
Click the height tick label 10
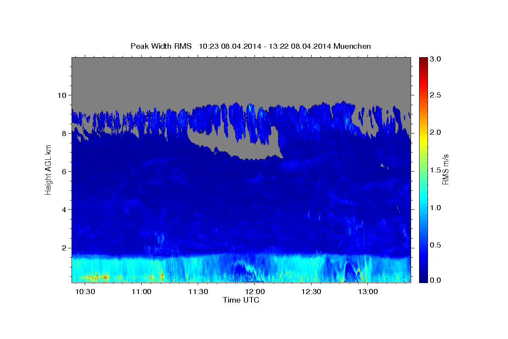click(x=63, y=95)
